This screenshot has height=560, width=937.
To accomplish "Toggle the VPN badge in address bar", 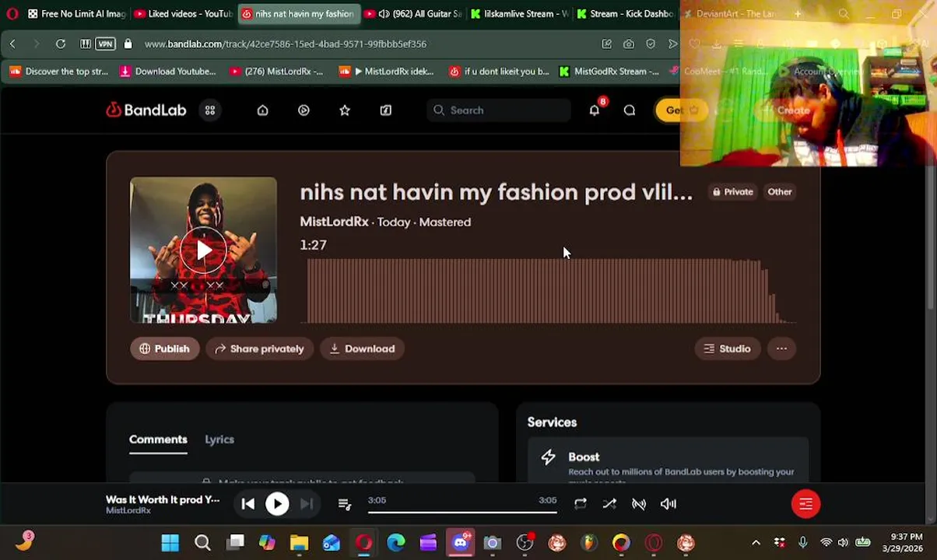I will (105, 44).
